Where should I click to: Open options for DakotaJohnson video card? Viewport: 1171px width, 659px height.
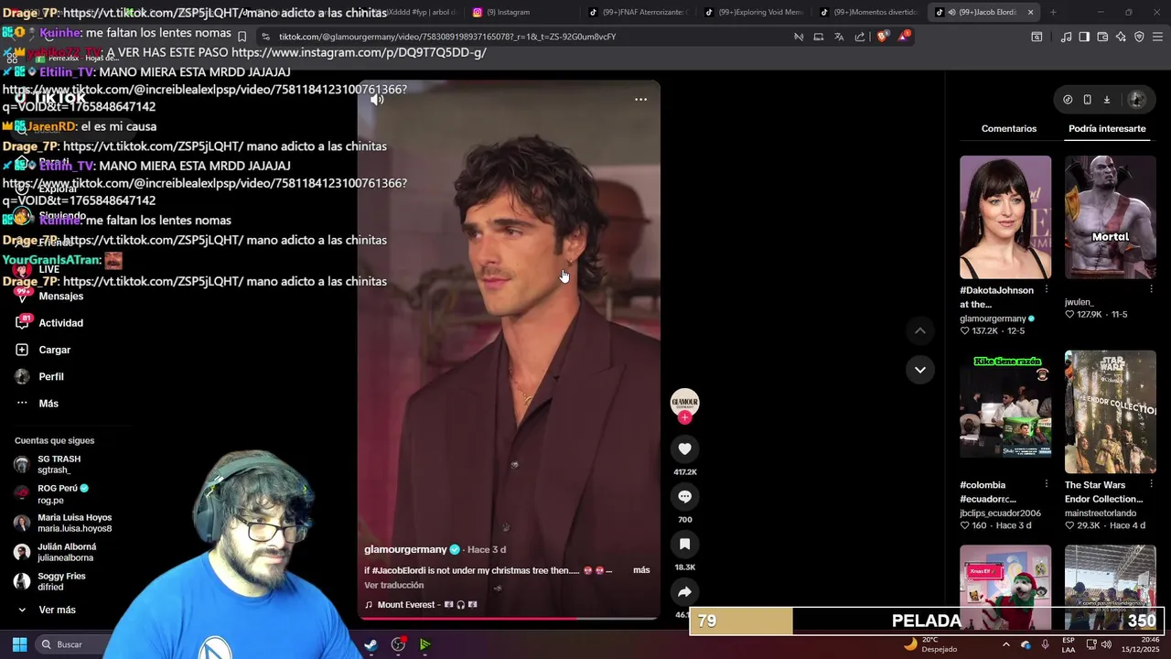tap(1046, 289)
